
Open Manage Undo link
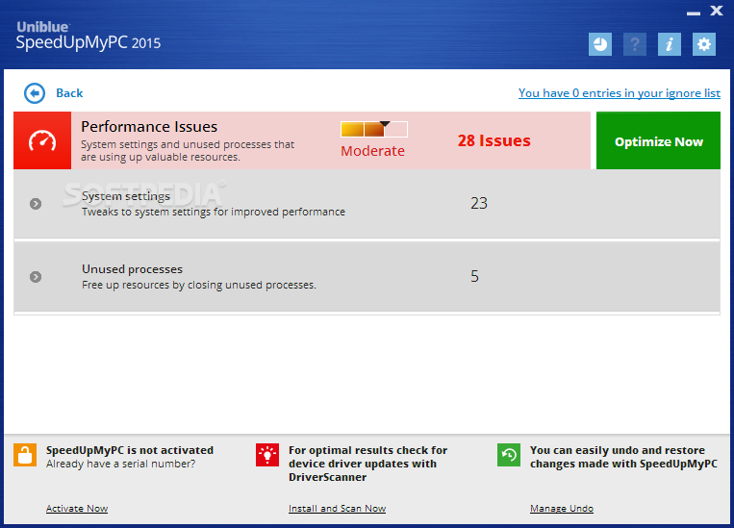562,509
